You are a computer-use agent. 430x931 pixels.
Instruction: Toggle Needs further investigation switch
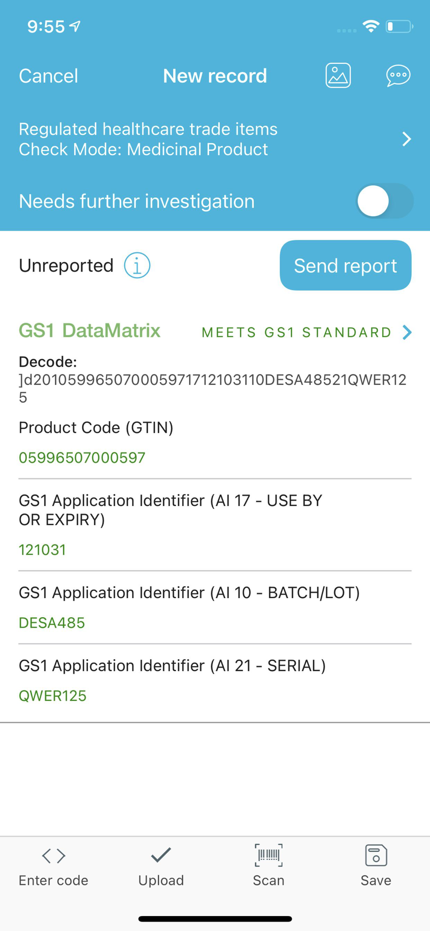384,201
